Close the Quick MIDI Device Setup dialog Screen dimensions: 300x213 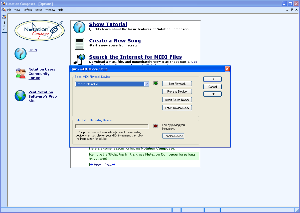(227, 69)
